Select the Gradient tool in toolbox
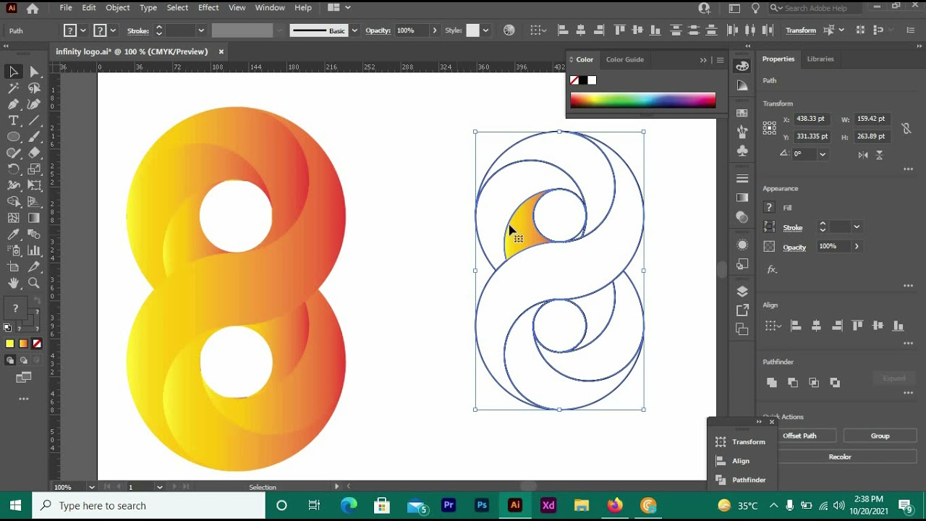The width and height of the screenshot is (926, 521). [x=34, y=218]
